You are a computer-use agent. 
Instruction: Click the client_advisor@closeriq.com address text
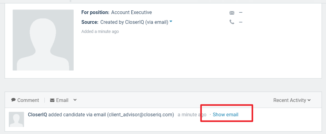(141, 114)
